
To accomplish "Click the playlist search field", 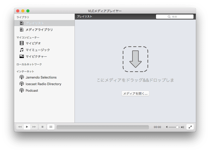I will pyautogui.click(x=175, y=16).
